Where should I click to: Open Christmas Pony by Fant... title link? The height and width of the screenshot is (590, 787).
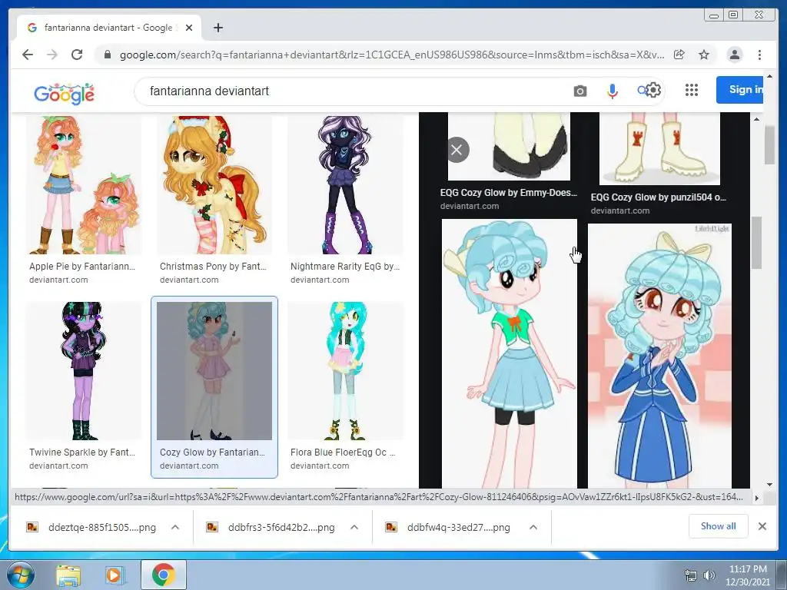[x=214, y=267]
